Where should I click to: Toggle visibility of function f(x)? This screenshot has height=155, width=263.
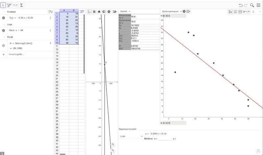pyautogui.click(x=4, y=18)
